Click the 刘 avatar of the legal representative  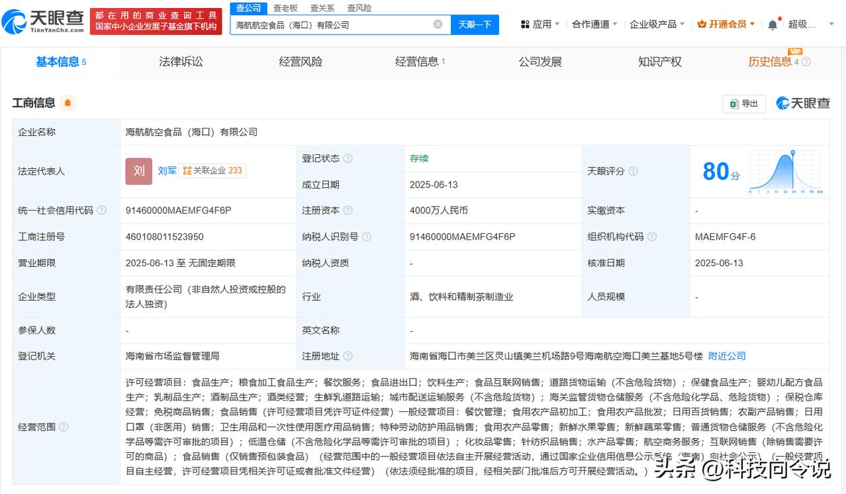click(x=139, y=171)
